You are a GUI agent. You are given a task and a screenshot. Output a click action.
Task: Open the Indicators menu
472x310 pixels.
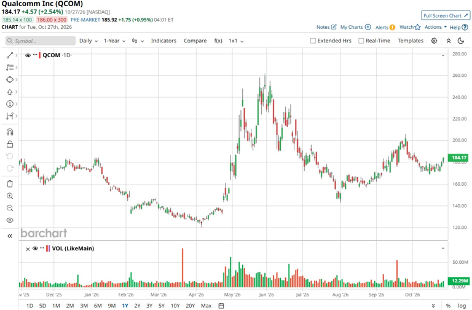(x=163, y=41)
